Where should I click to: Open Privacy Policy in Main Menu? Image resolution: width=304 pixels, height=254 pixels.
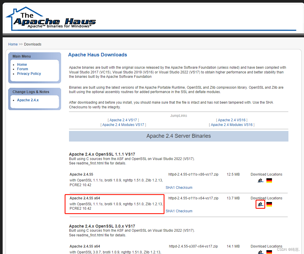click(x=29, y=73)
